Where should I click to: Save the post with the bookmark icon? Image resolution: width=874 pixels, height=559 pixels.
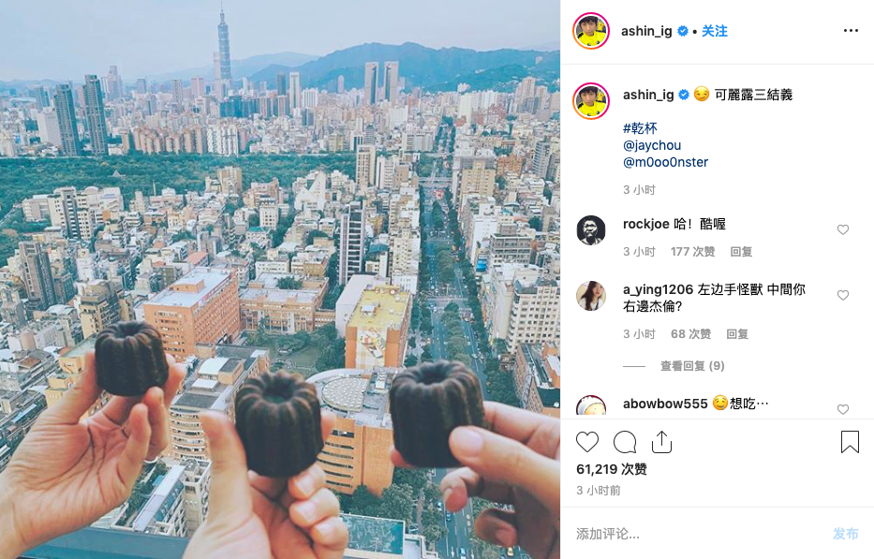pos(850,441)
